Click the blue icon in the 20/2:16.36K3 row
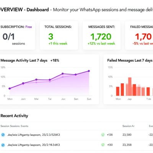 point(3,145)
